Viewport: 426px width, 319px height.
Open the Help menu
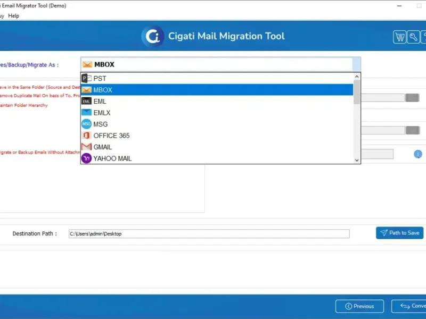click(x=14, y=16)
